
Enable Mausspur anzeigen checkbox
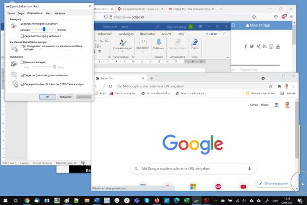click(22, 62)
